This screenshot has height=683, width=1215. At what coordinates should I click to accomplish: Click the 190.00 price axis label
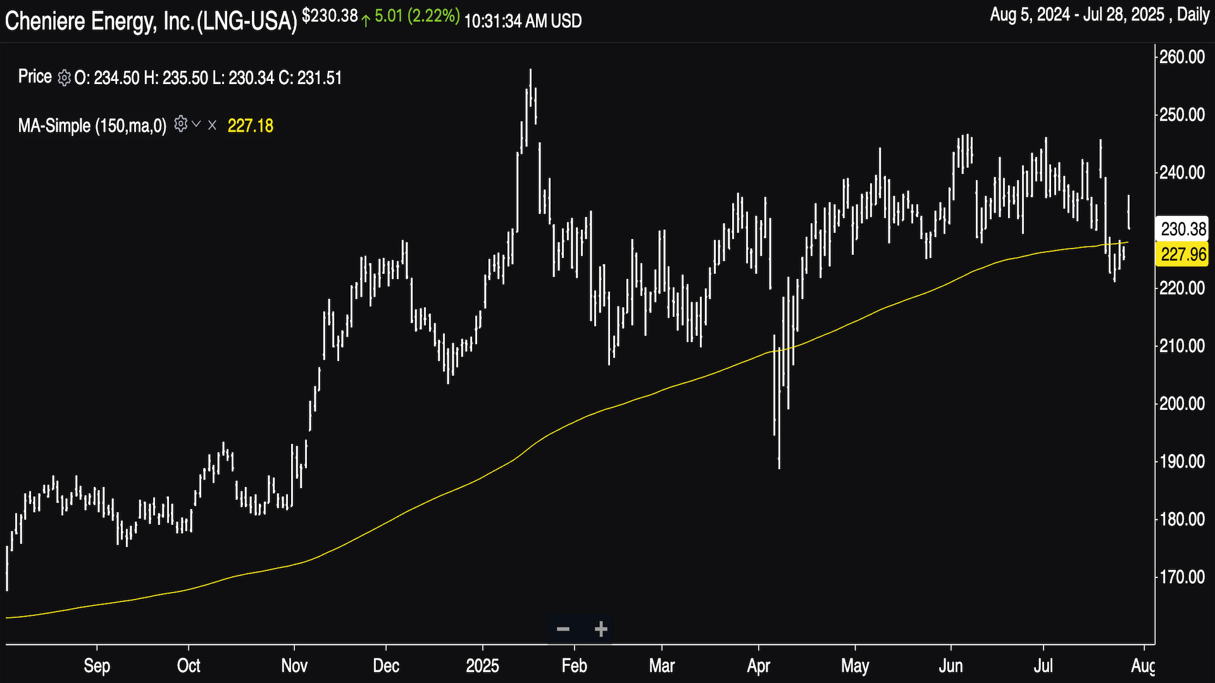pyautogui.click(x=1182, y=461)
